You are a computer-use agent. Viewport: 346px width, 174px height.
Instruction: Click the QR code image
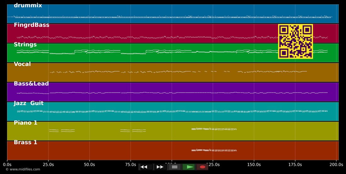point(295,41)
